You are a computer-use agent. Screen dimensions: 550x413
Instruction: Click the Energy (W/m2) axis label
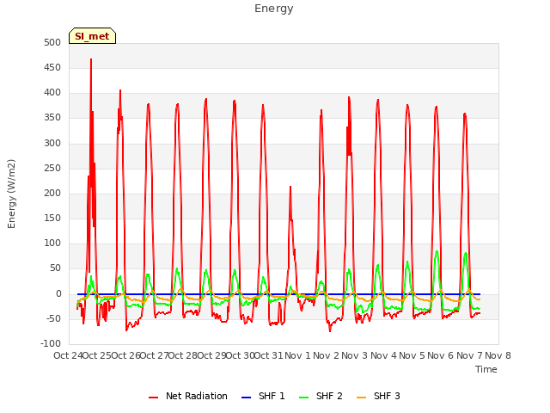pyautogui.click(x=11, y=194)
